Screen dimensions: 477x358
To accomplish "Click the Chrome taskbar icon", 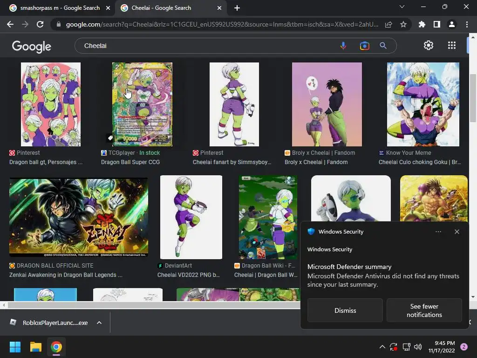I will point(56,347).
